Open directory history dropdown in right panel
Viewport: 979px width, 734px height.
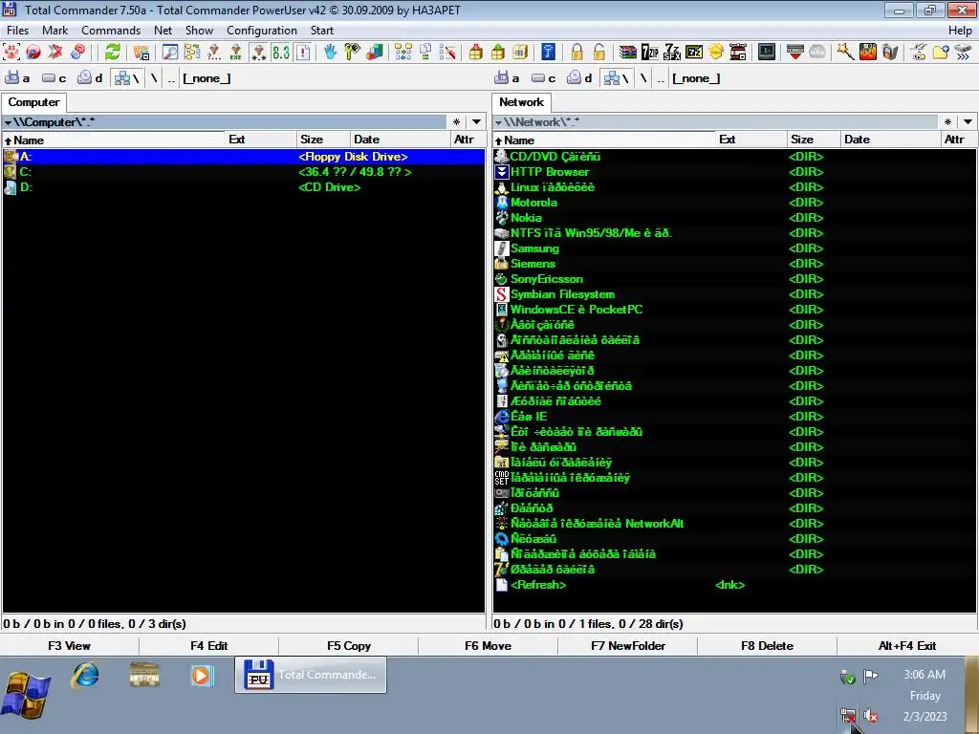point(968,121)
